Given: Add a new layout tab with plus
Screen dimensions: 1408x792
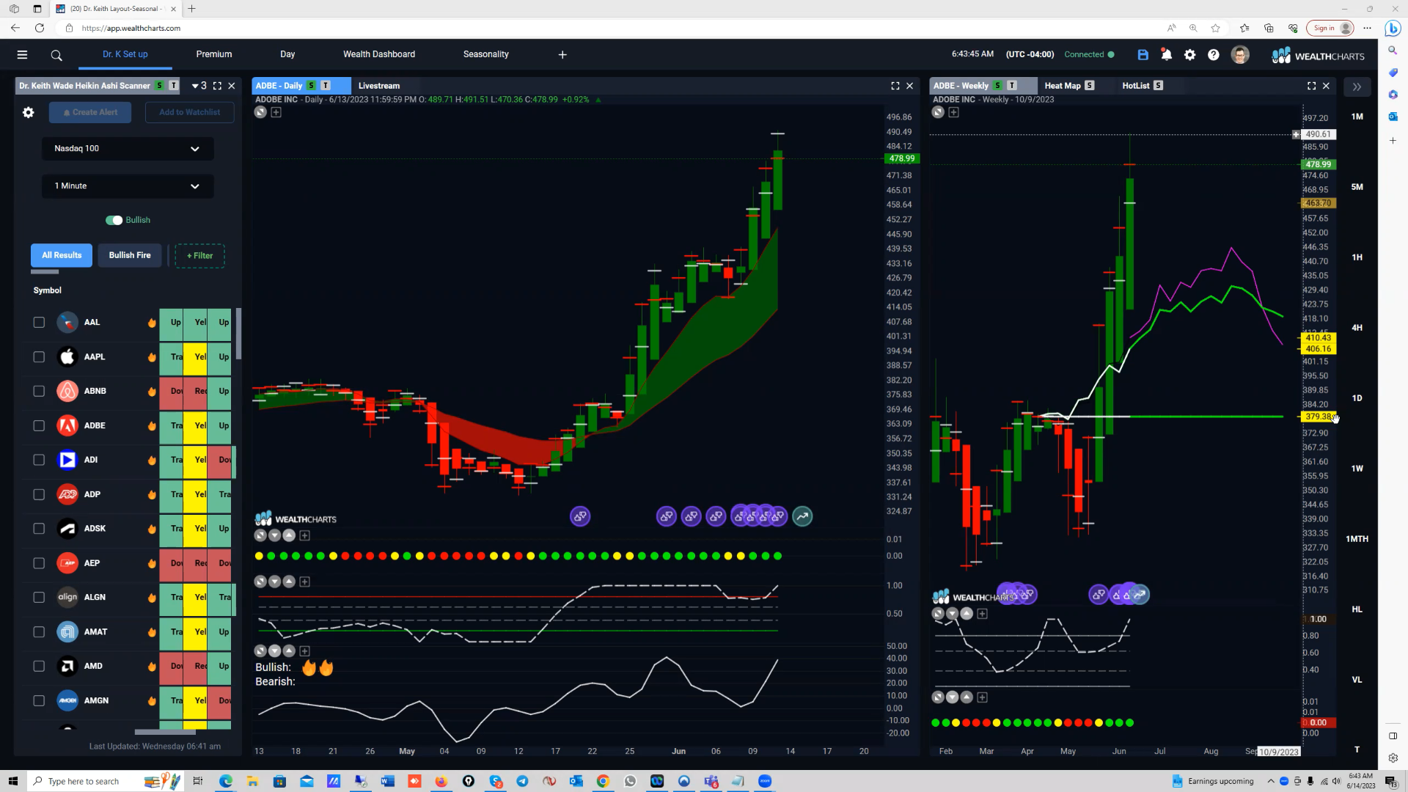Looking at the screenshot, I should pos(562,54).
